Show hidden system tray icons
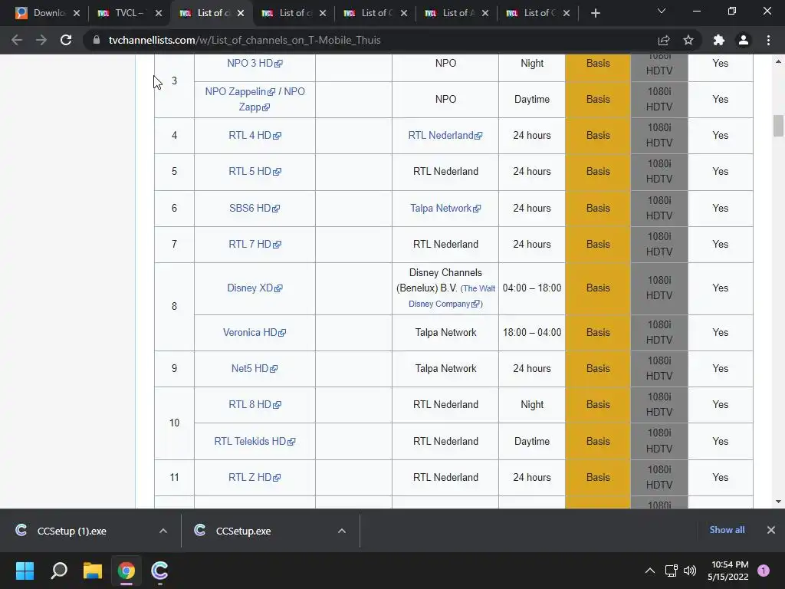The width and height of the screenshot is (785, 589). click(x=650, y=571)
